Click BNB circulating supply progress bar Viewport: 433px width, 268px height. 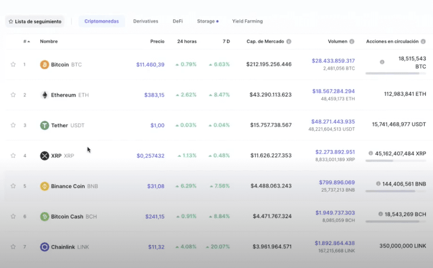coord(395,191)
